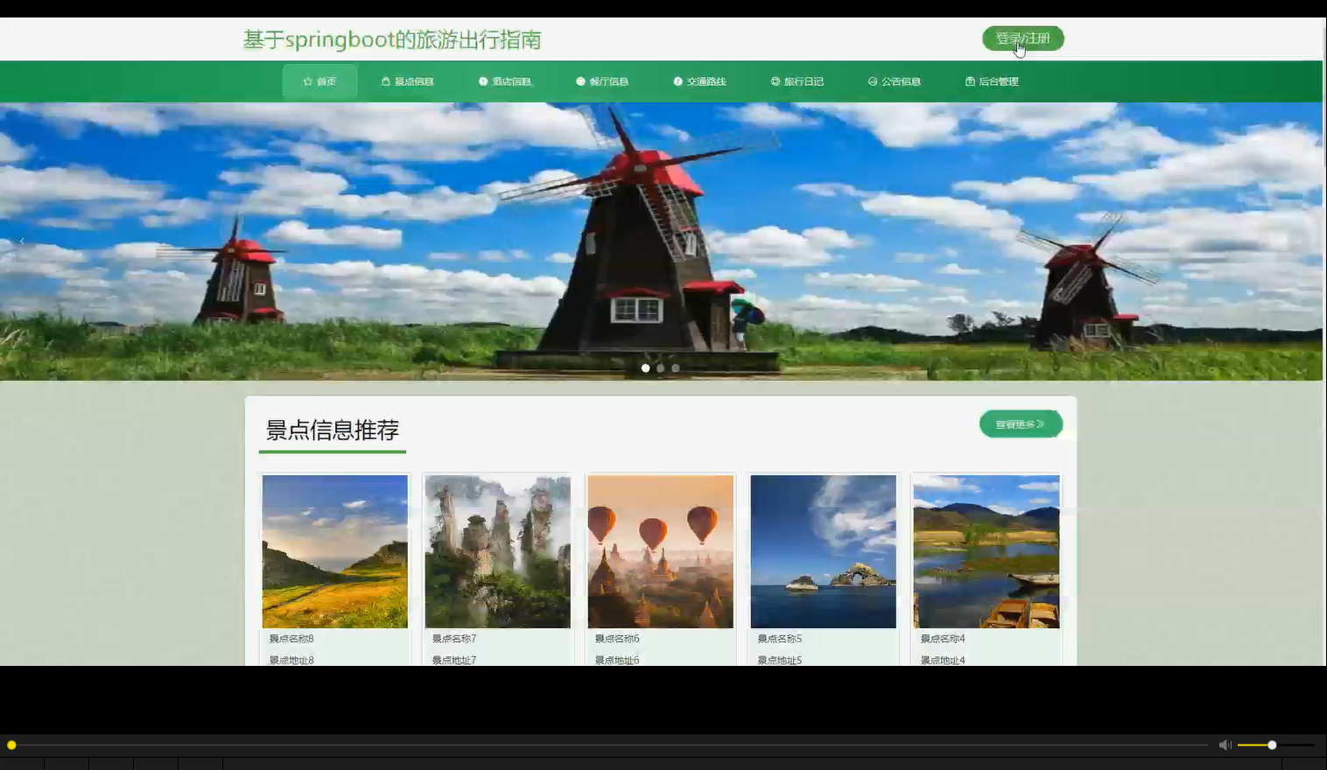This screenshot has width=1327, height=770.
Task: Click the 酒店信息 clock icon
Action: tap(482, 80)
